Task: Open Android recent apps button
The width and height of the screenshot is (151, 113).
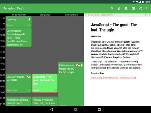Action: click(x=99, y=109)
